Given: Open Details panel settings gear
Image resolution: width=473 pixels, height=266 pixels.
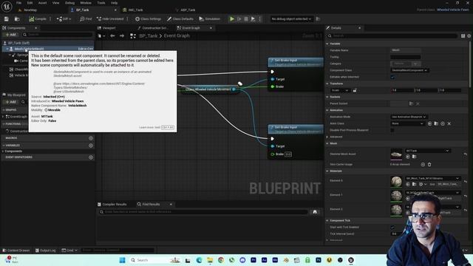Looking at the screenshot, I should pos(469,36).
